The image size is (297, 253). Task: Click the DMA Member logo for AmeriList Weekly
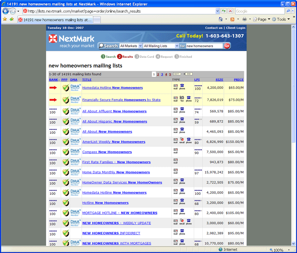point(75,142)
